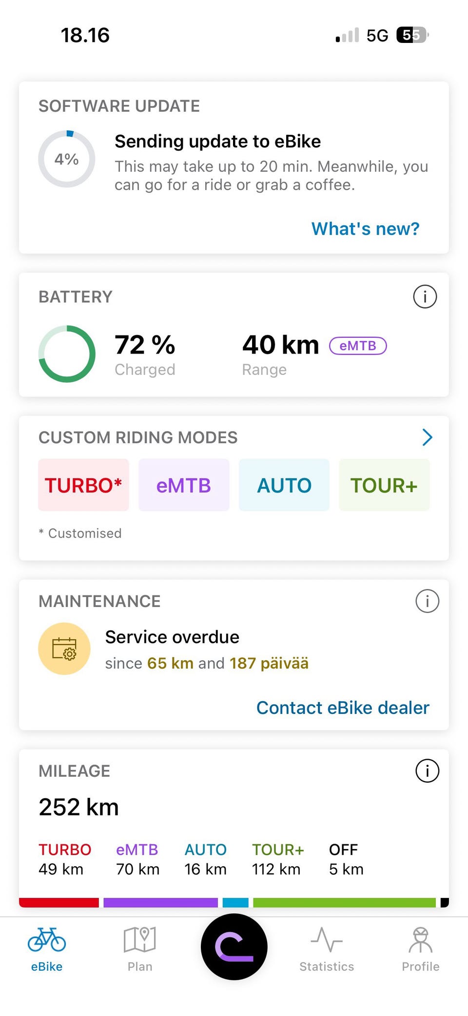The height and width of the screenshot is (1016, 468).
Task: Open the Statistics tab
Action: click(327, 949)
